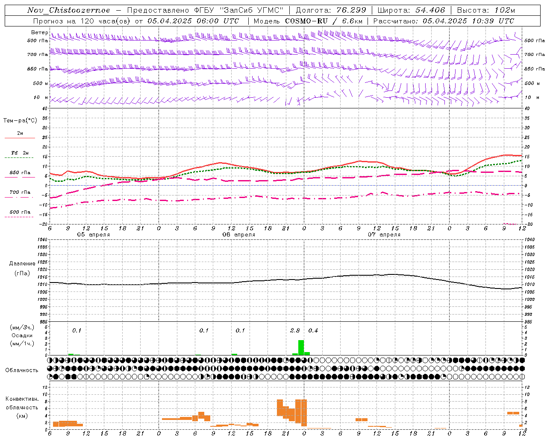Click the 700 гПа temperature legend entry

pyautogui.click(x=20, y=192)
